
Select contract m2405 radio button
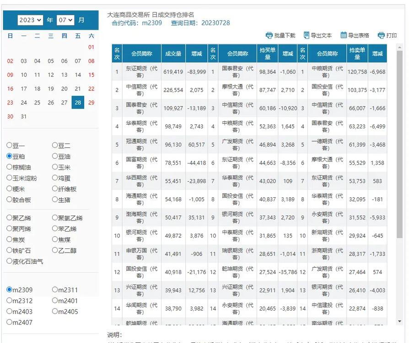tap(55, 311)
